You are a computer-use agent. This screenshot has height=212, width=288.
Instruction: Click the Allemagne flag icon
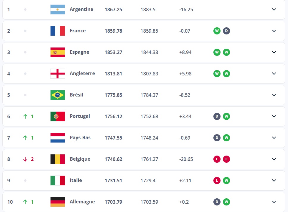point(57,202)
